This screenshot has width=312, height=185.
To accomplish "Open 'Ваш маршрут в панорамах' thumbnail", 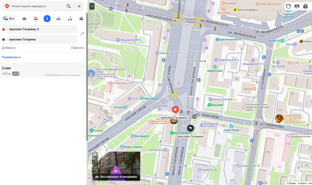I will (x=116, y=166).
